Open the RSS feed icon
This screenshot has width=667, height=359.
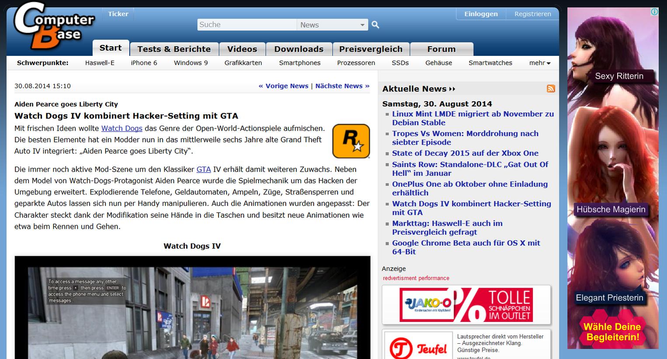551,89
